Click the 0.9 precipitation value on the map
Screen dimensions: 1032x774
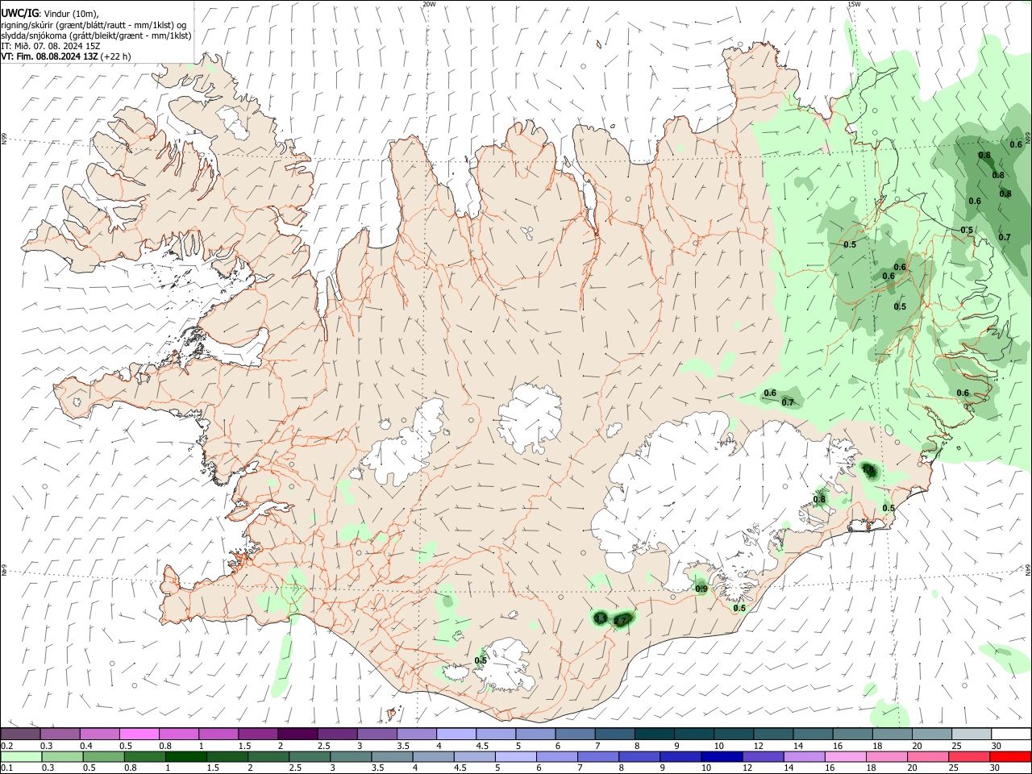701,589
